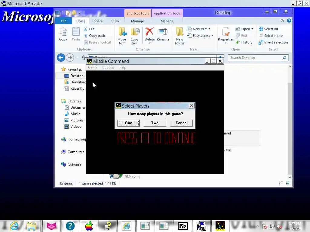Click the Explorer Forward arrow
The width and height of the screenshot is (310, 232).
pos(70,58)
